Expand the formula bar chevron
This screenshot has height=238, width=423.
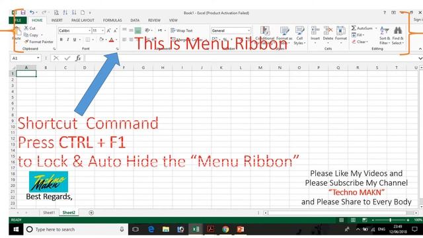point(420,58)
